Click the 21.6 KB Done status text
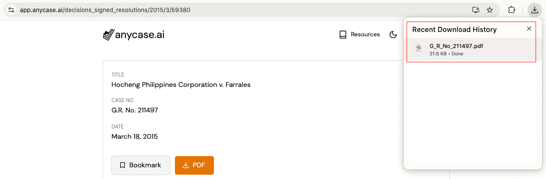Viewport: 546px width, 179px height. pos(446,54)
